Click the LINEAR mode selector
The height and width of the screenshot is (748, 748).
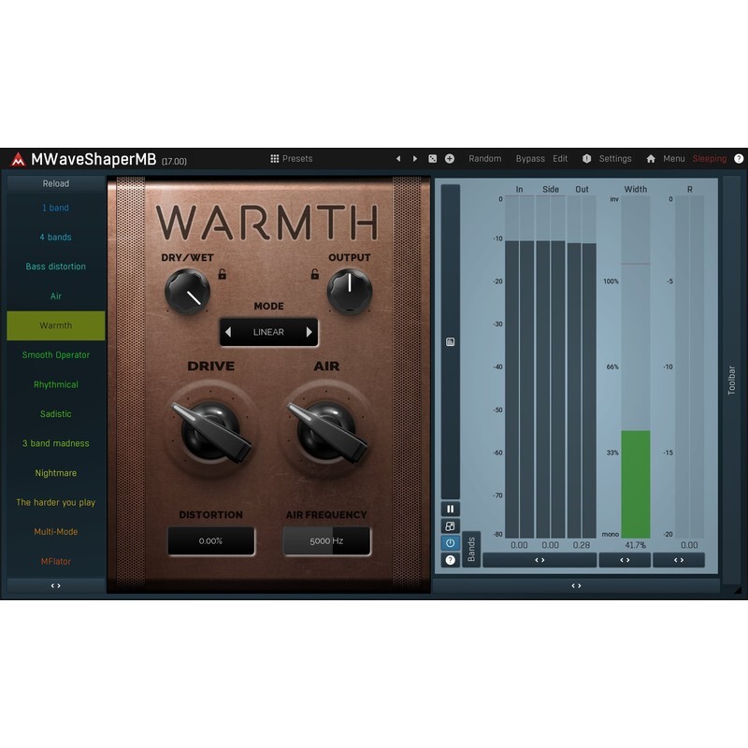tap(268, 332)
